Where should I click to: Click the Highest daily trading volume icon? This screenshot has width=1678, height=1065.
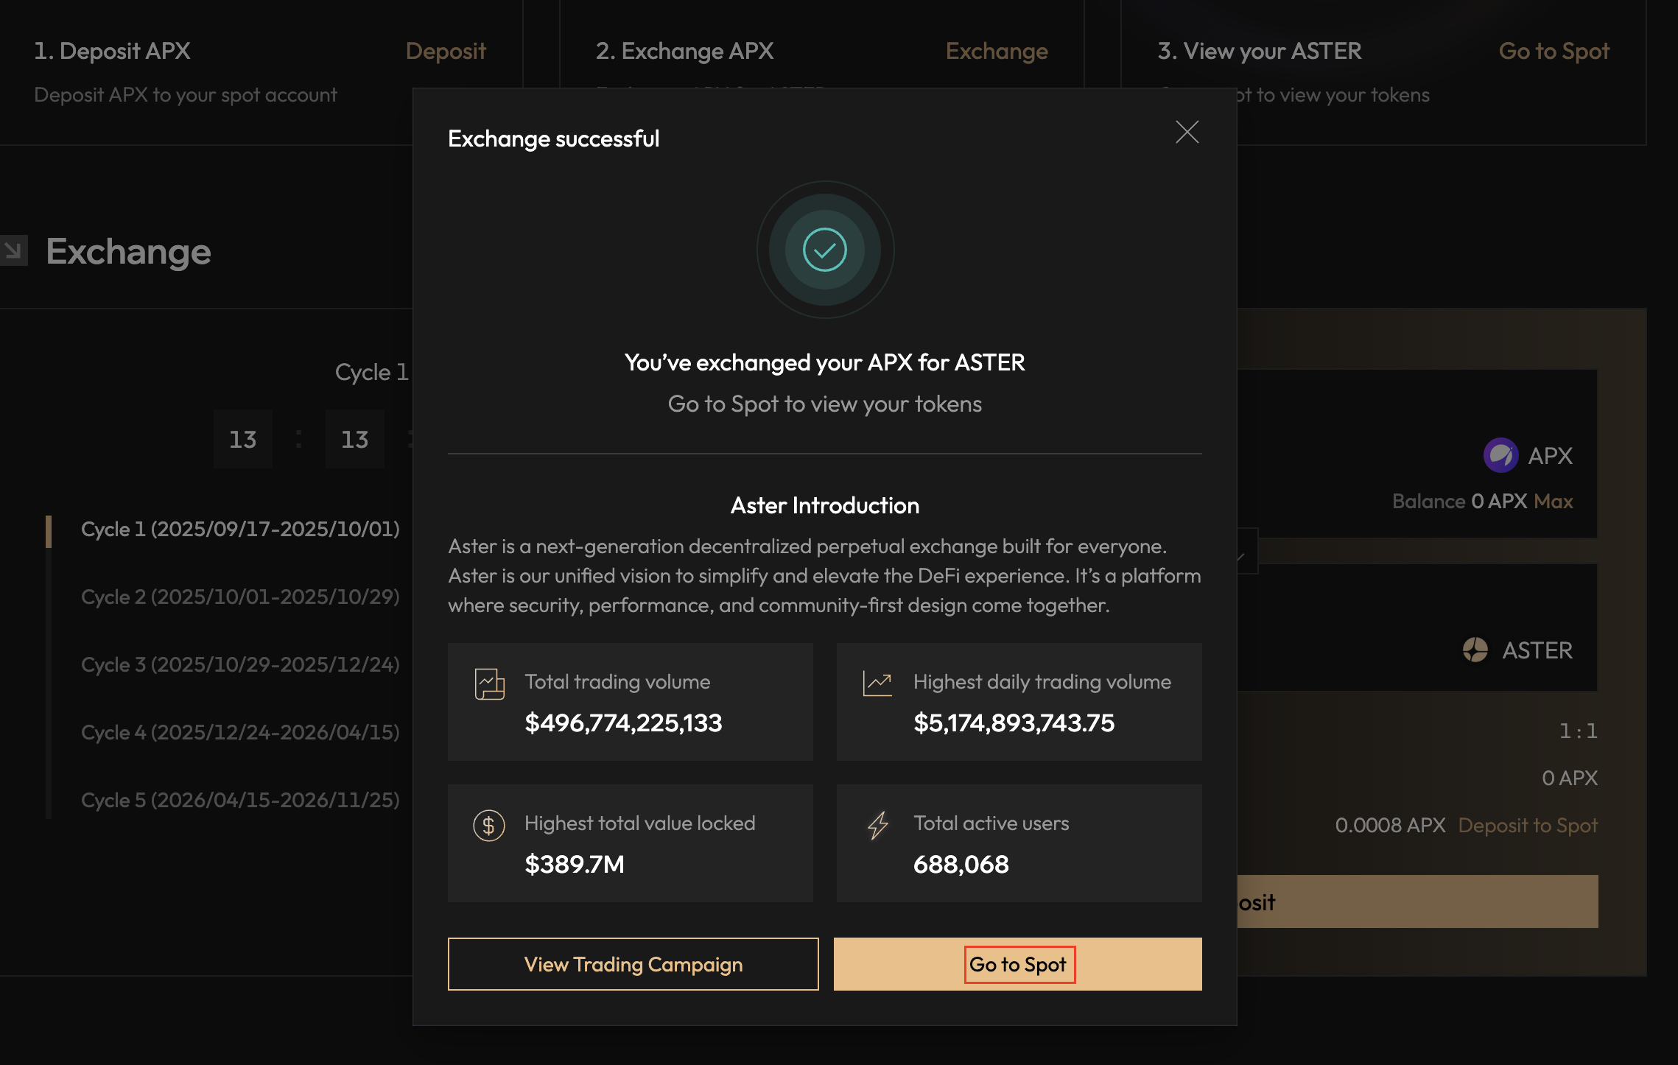[x=877, y=683]
